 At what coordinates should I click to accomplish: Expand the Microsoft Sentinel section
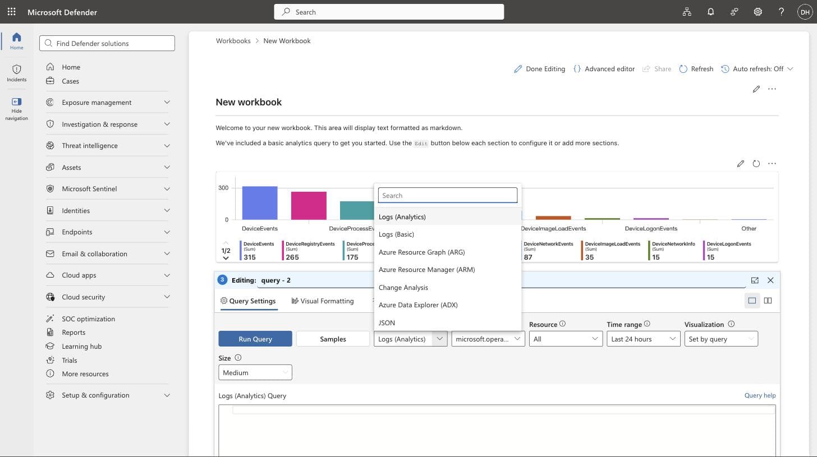pos(108,189)
